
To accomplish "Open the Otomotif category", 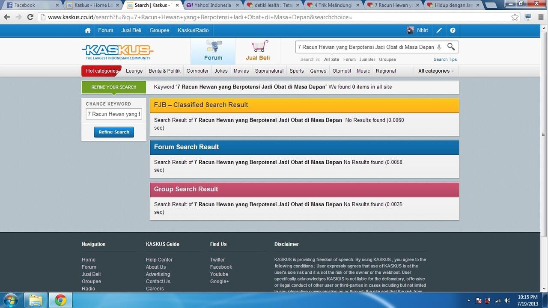I will pyautogui.click(x=342, y=71).
